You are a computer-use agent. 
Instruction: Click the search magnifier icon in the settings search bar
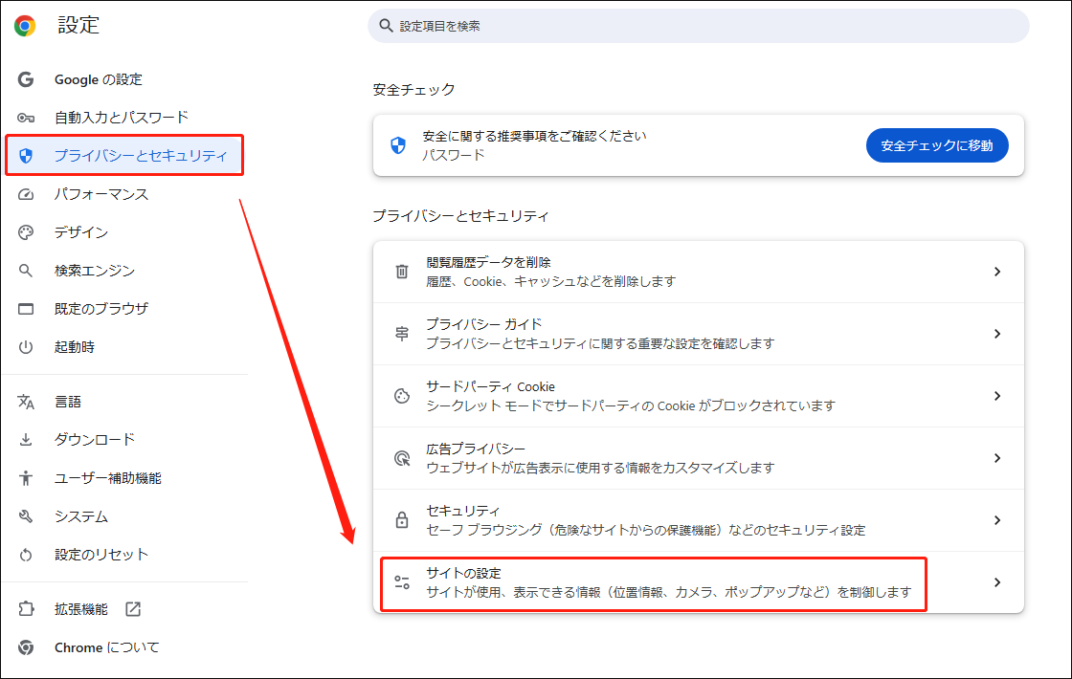[x=387, y=26]
